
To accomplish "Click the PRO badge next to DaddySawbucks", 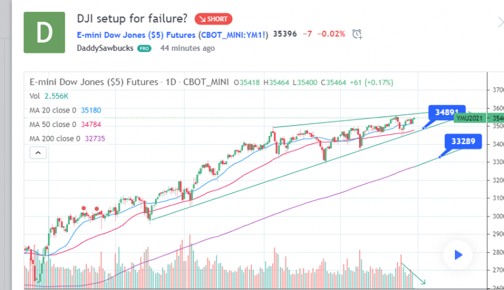I will [144, 48].
